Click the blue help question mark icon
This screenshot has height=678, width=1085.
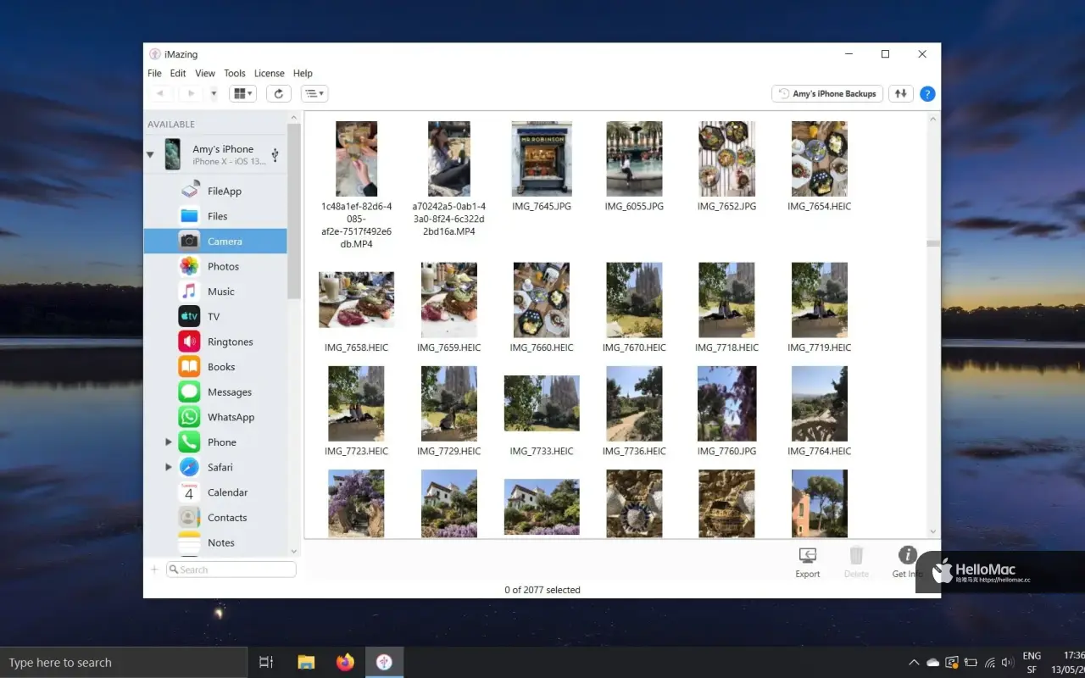click(x=927, y=93)
